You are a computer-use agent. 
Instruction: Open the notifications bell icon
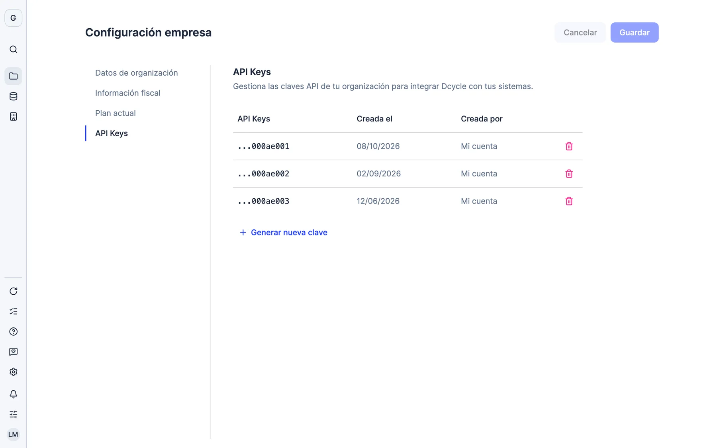[13, 394]
